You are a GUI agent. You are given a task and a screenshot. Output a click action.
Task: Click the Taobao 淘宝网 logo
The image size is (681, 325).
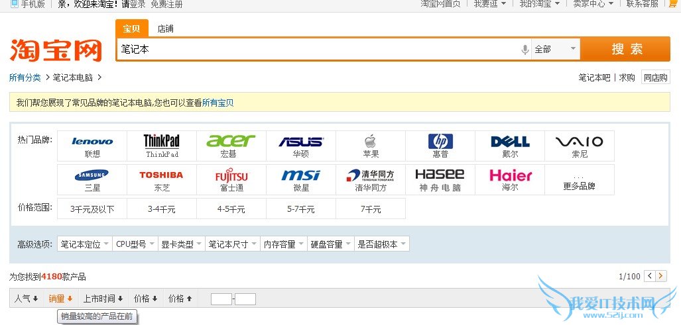56,50
